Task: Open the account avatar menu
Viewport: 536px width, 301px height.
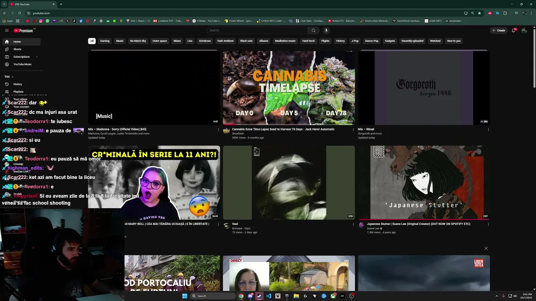Action: 524,31
